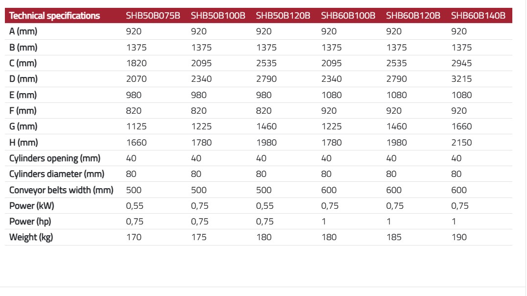The image size is (527, 296).
Task: Click the 2150 value in row H
Action: tap(461, 143)
